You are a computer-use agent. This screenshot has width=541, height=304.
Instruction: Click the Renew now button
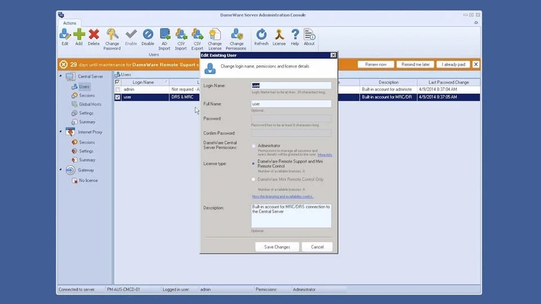tap(375, 64)
